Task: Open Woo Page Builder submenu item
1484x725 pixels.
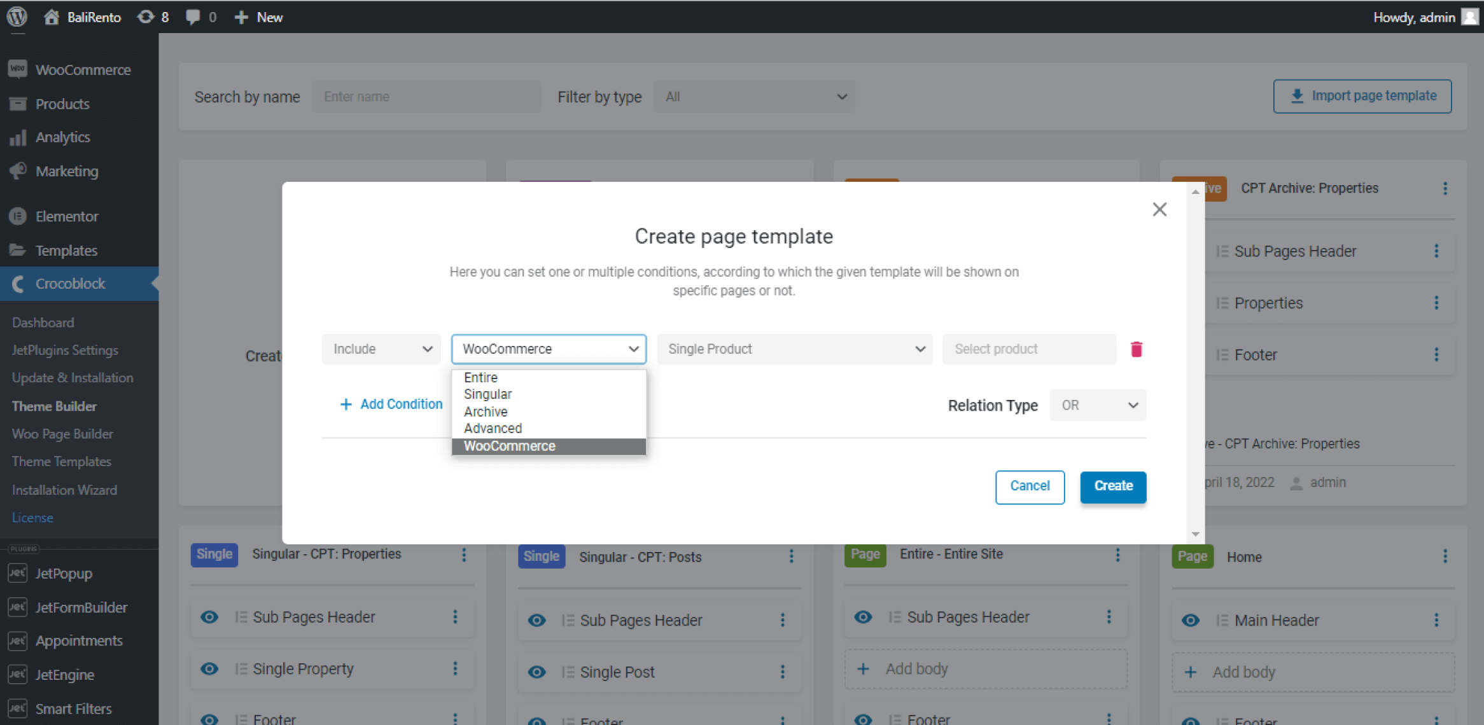Action: [x=62, y=434]
